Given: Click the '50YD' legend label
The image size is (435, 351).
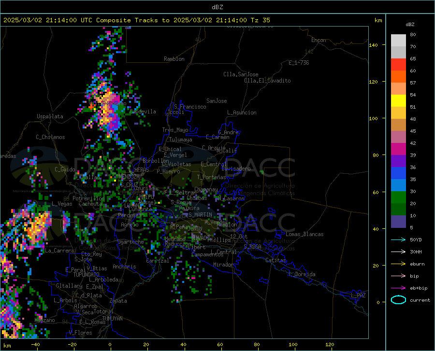Looking at the screenshot, I should point(416,239).
